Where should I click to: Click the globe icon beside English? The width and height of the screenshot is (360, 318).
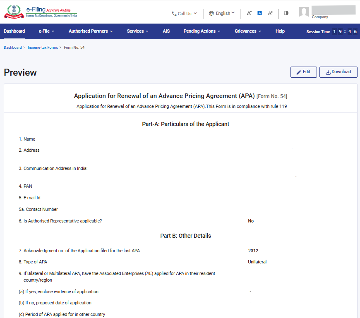(x=211, y=13)
